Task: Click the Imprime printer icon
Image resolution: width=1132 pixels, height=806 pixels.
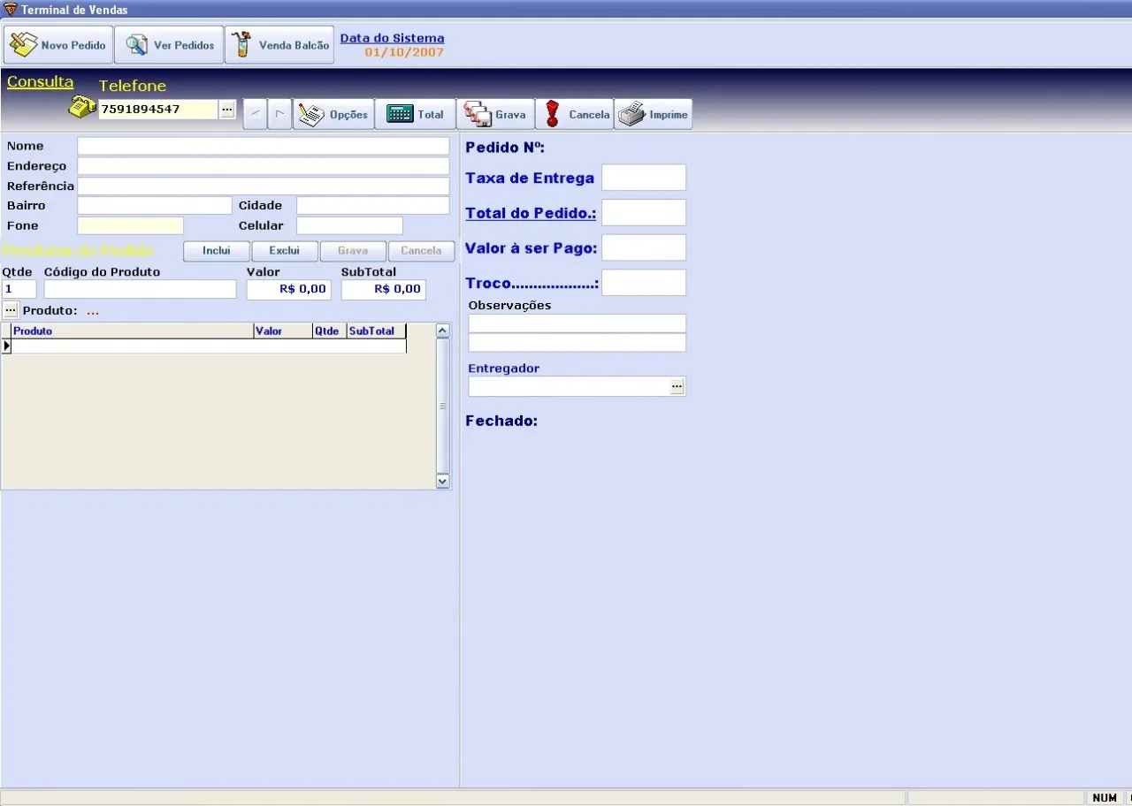Action: pyautogui.click(x=631, y=114)
